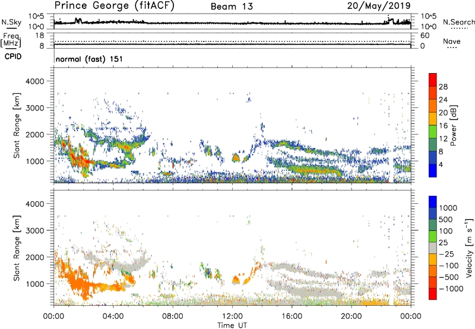The width and height of the screenshot is (475, 329).
Task: Click the "12:00" time tick label
Action: (232, 317)
